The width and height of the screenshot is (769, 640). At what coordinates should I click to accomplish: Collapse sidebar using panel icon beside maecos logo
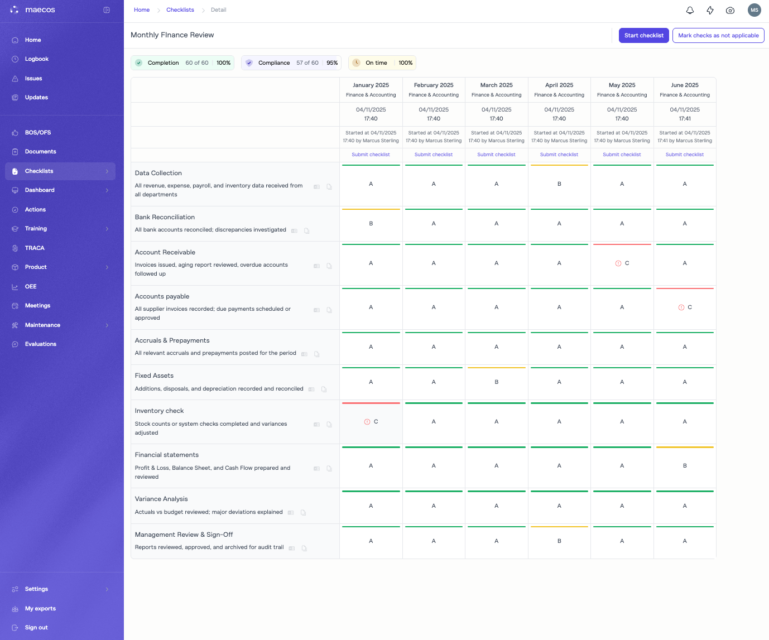coord(107,10)
